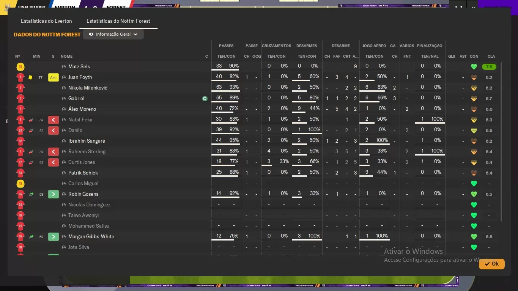The image size is (518, 291).
Task: Open player Curtis Jones by name
Action: point(82,162)
